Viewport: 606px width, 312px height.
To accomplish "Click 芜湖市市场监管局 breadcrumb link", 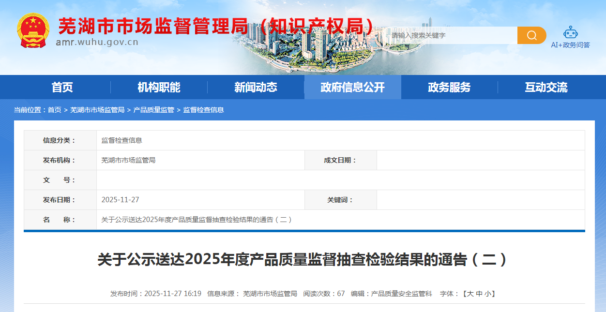I will pos(97,110).
